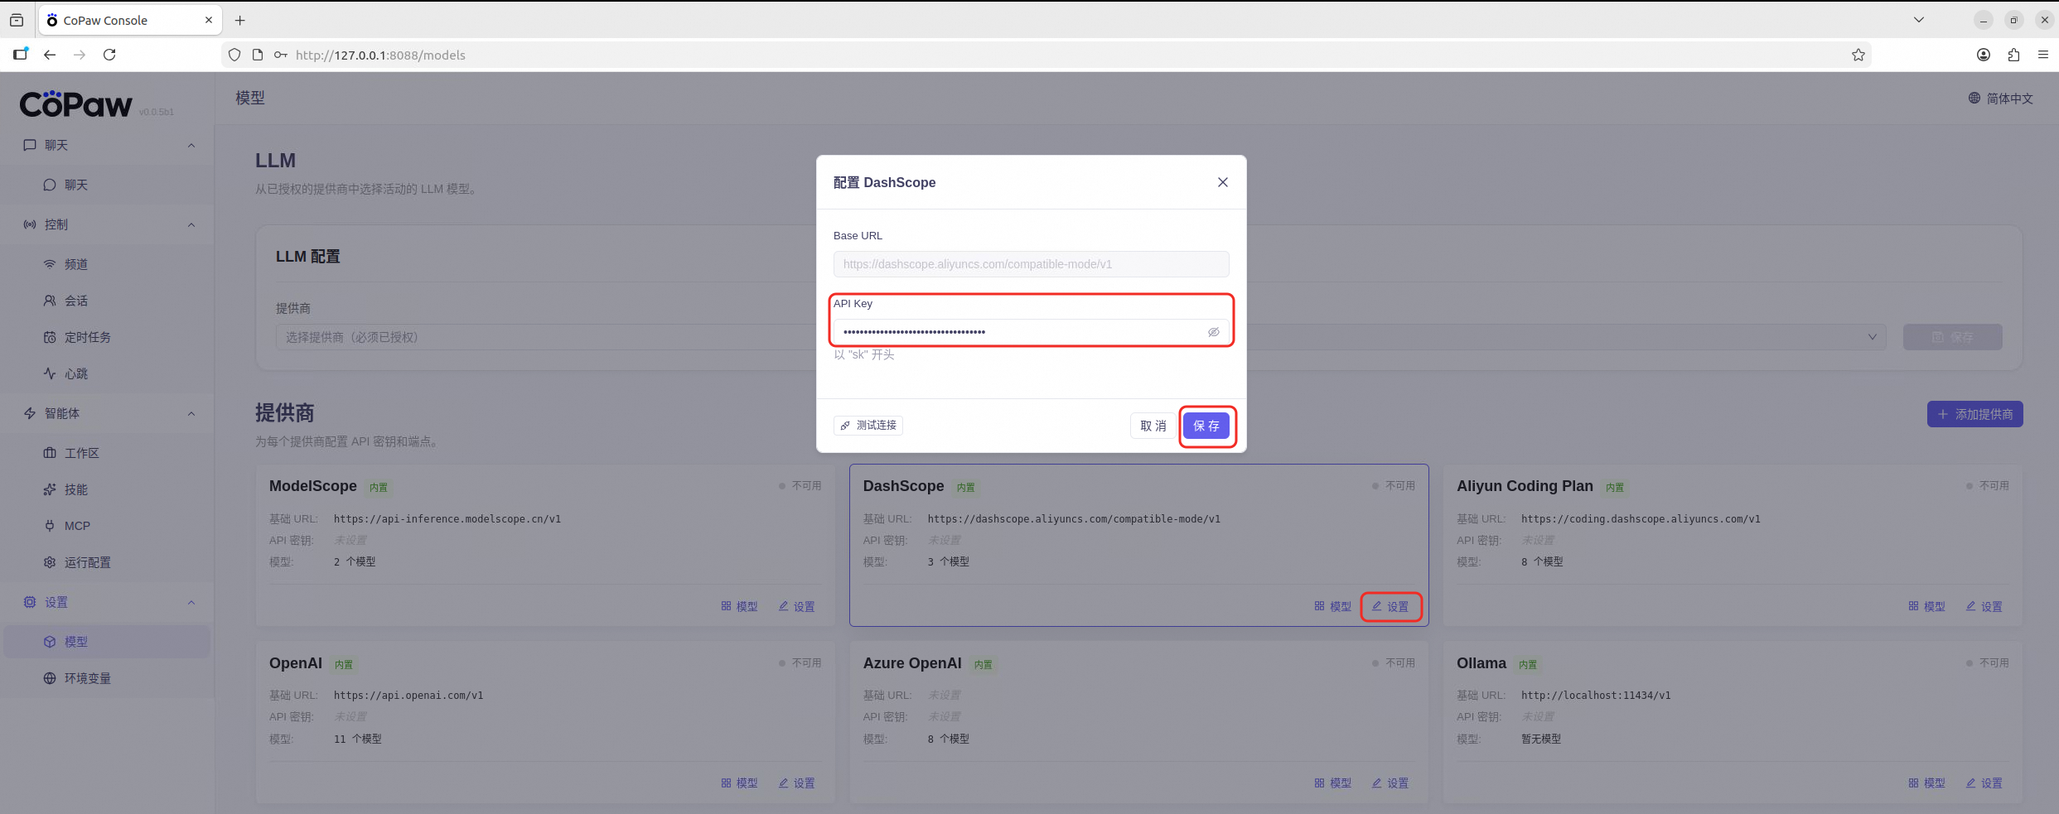
Task: Open the 技能 skills page
Action: click(x=107, y=489)
